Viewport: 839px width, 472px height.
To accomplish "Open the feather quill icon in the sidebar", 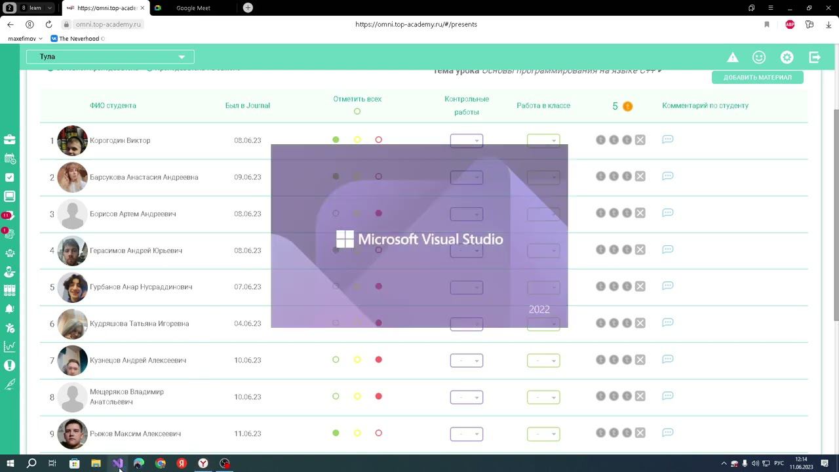I will (x=10, y=384).
